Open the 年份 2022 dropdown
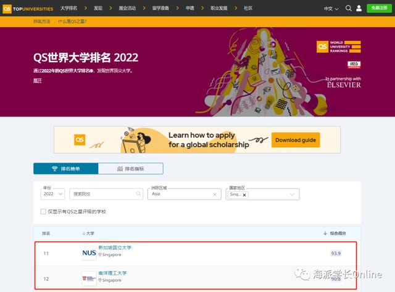This screenshot has width=395, height=292. click(52, 194)
